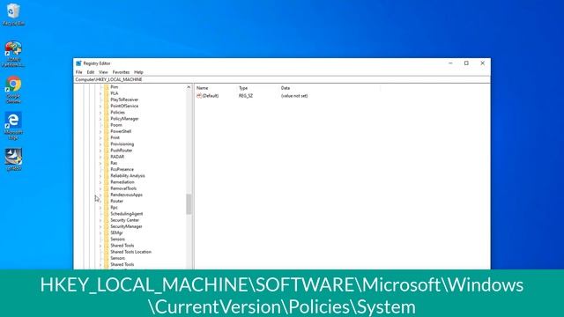Viewport: 564px width, 317px height.
Task: Click the Poom folder icon
Action: 106,125
